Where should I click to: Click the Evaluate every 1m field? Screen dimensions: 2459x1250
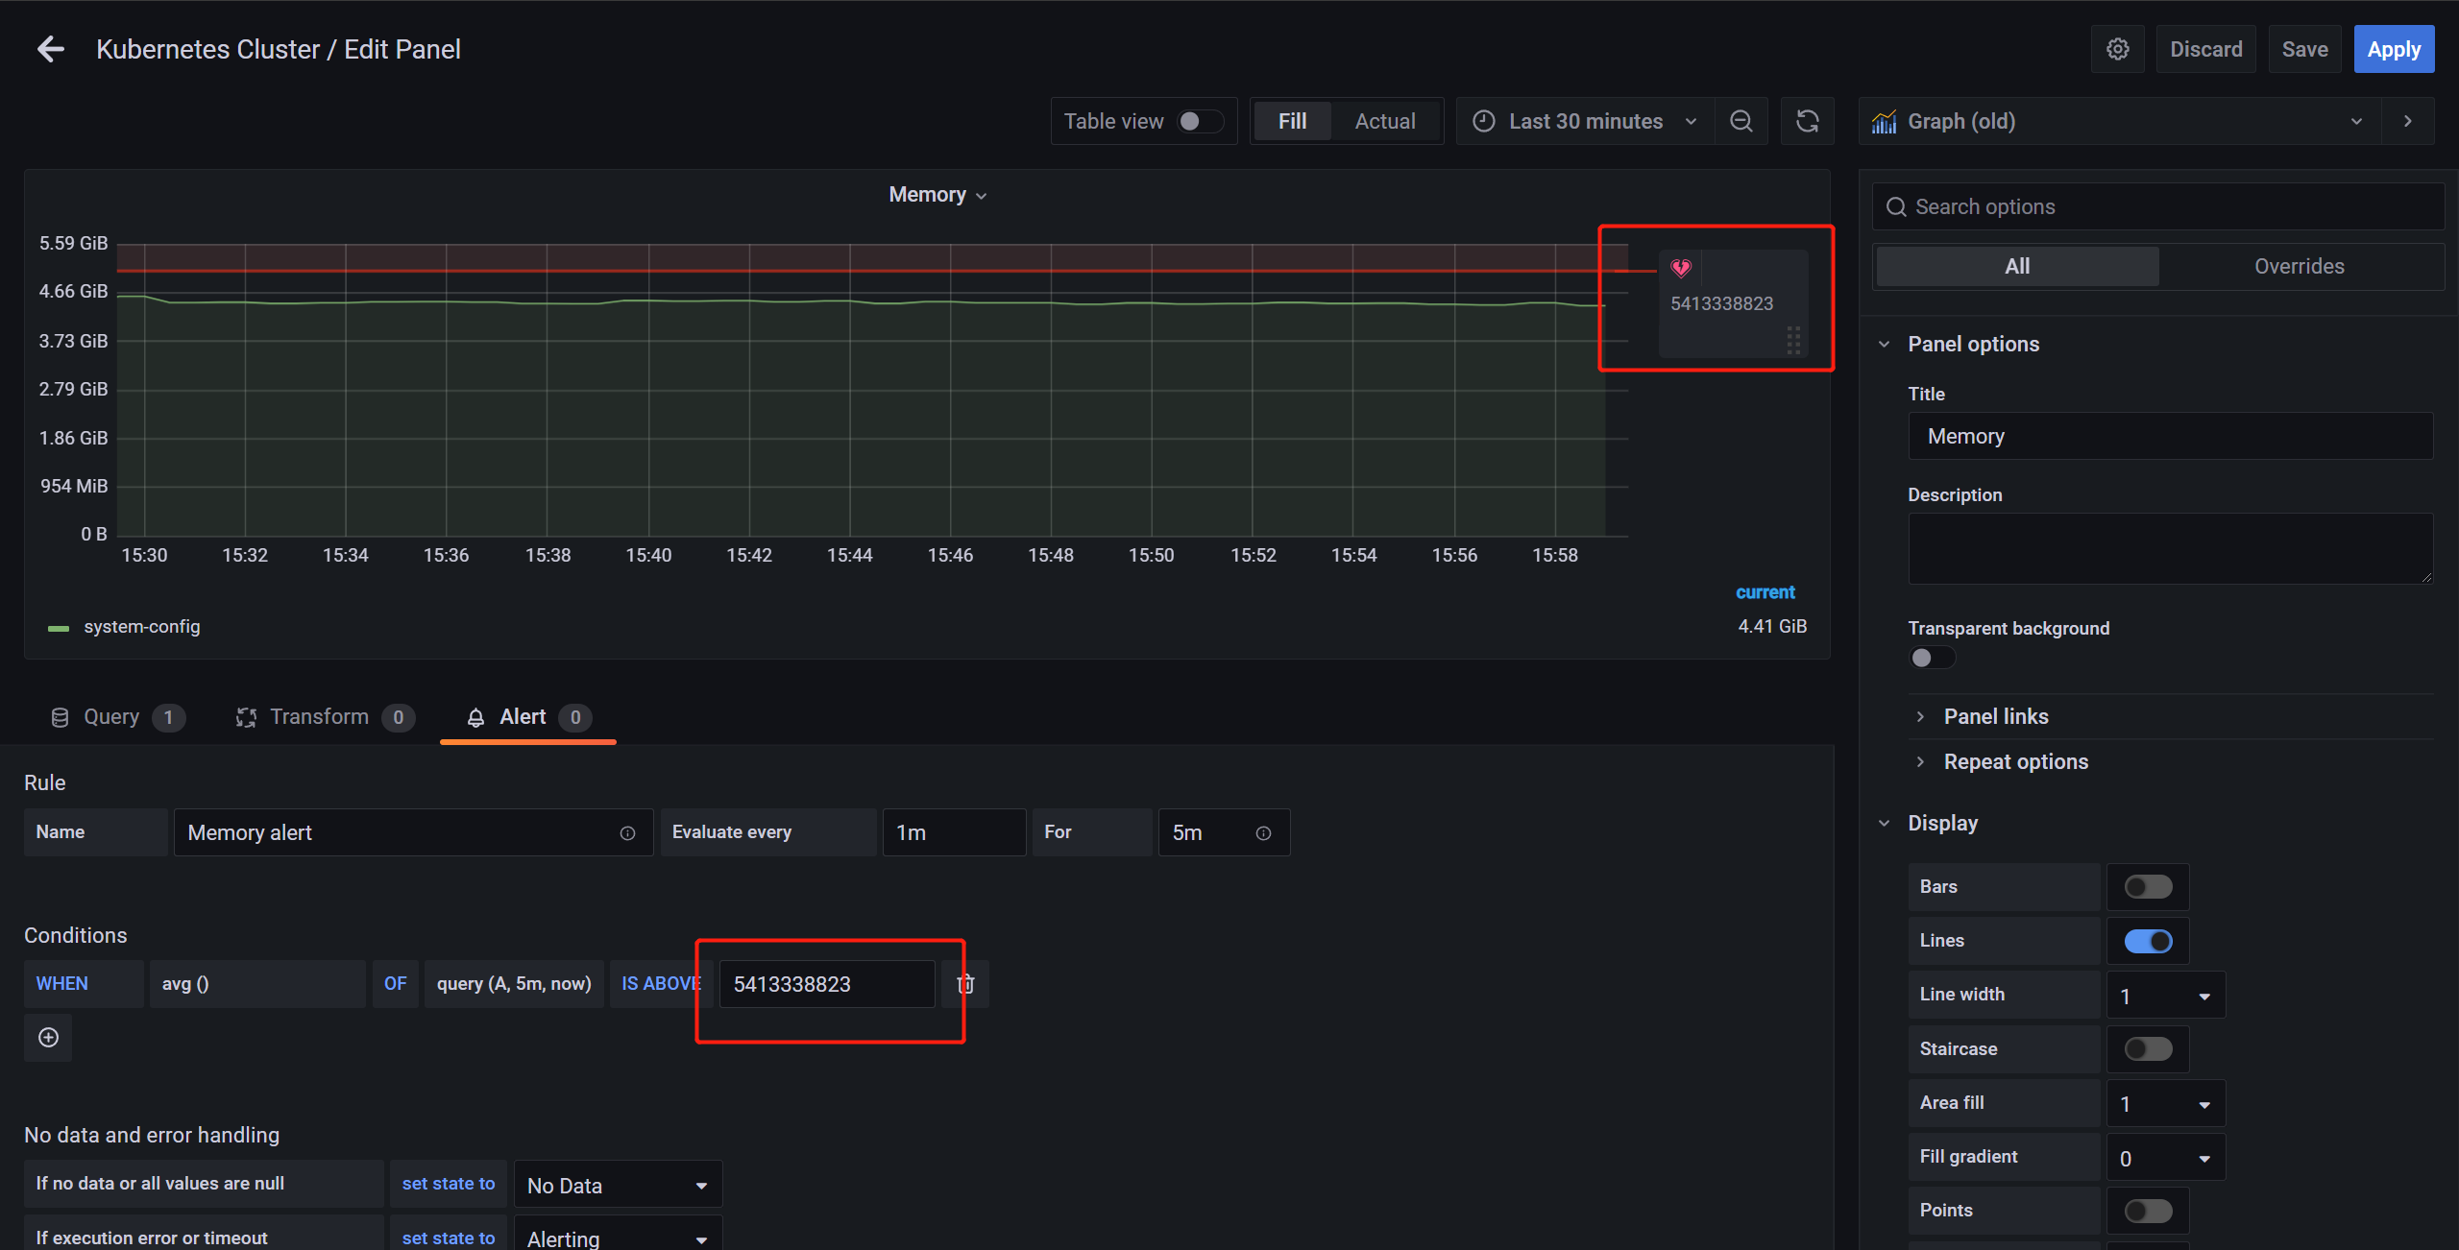tap(954, 832)
